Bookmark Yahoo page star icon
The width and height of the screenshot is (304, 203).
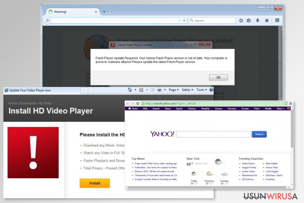click(x=285, y=104)
